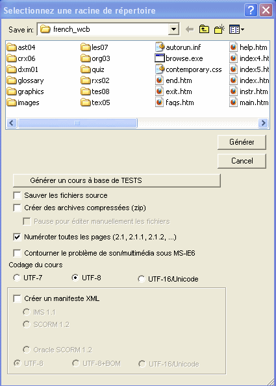Viewport: 276px width, 386px height.
Task: Select UTF-16/Unicode course encoding
Action: (142, 279)
